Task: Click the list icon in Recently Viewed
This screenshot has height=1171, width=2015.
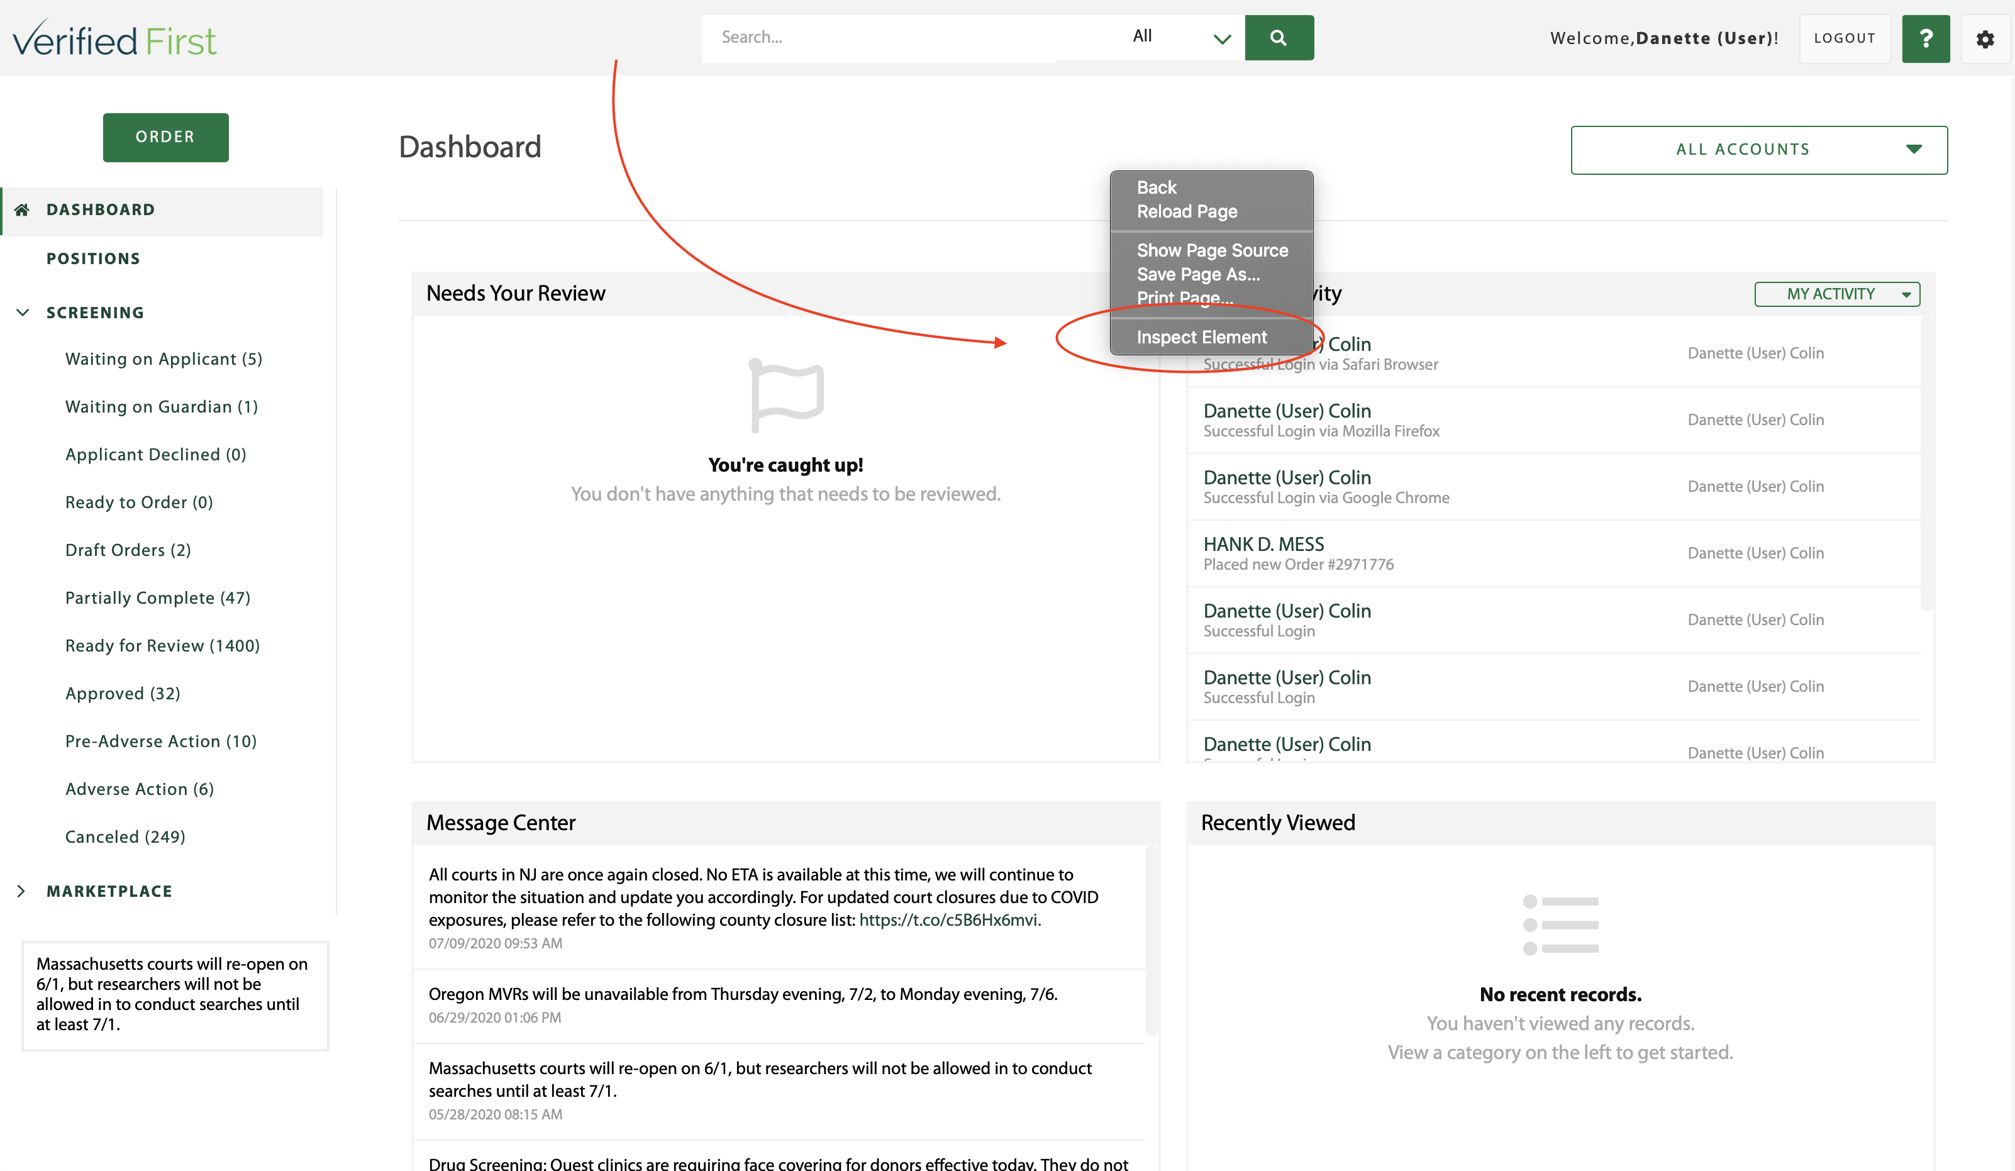Action: (x=1560, y=924)
